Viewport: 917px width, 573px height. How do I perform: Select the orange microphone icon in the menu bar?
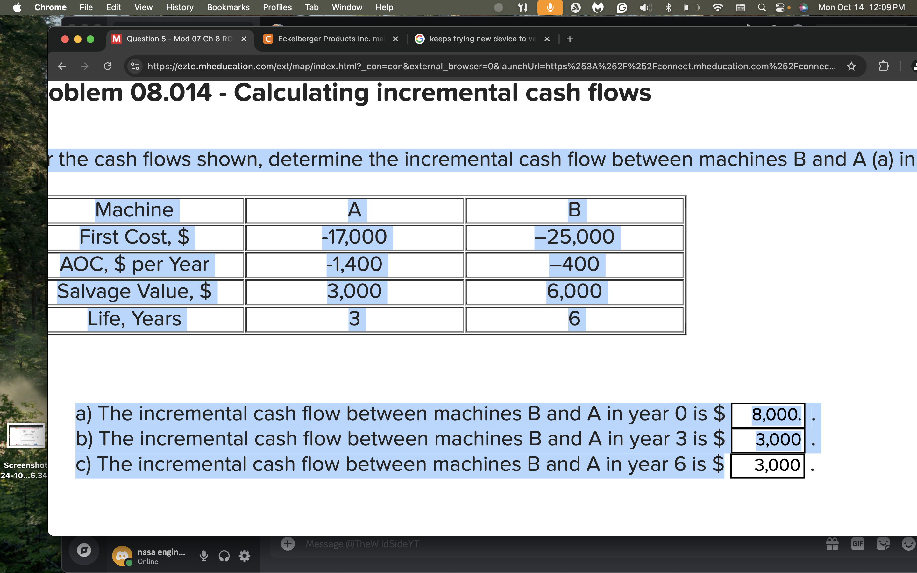click(550, 7)
